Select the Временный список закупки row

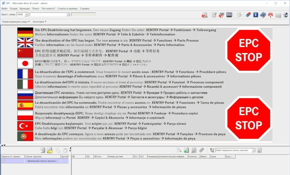[x=34, y=161]
